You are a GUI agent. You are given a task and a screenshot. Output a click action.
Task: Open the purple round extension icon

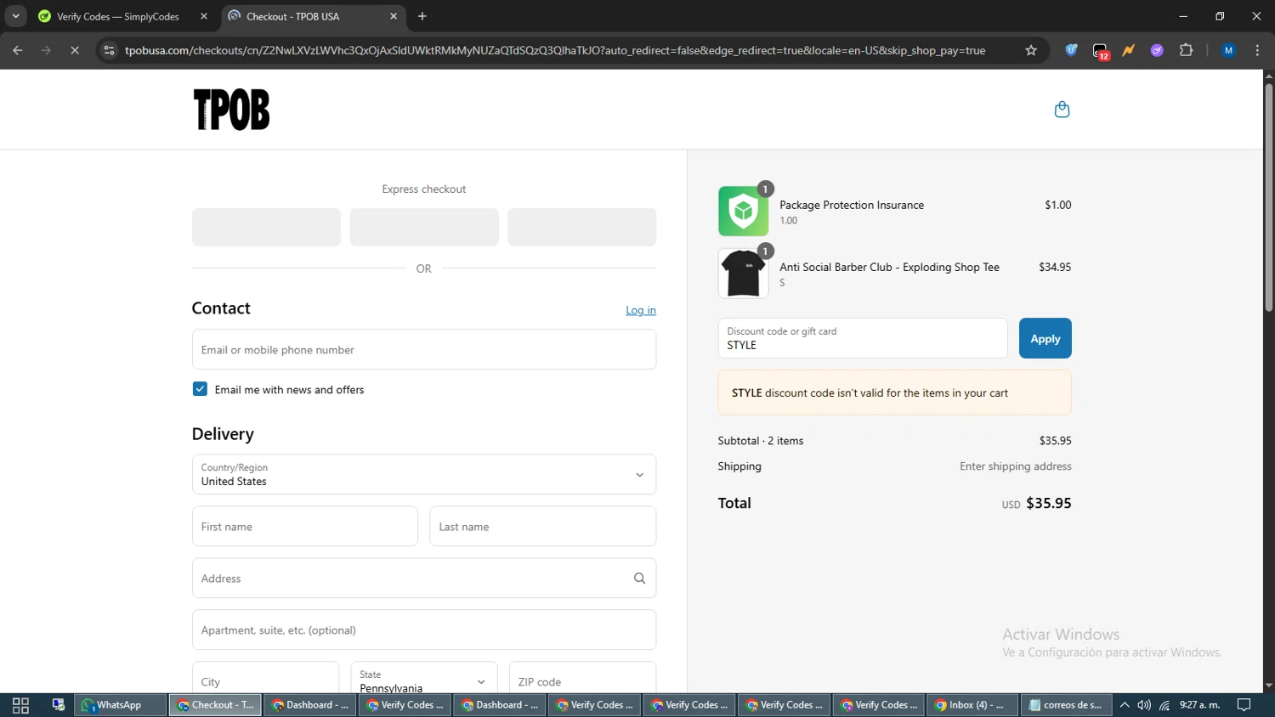[x=1157, y=50]
